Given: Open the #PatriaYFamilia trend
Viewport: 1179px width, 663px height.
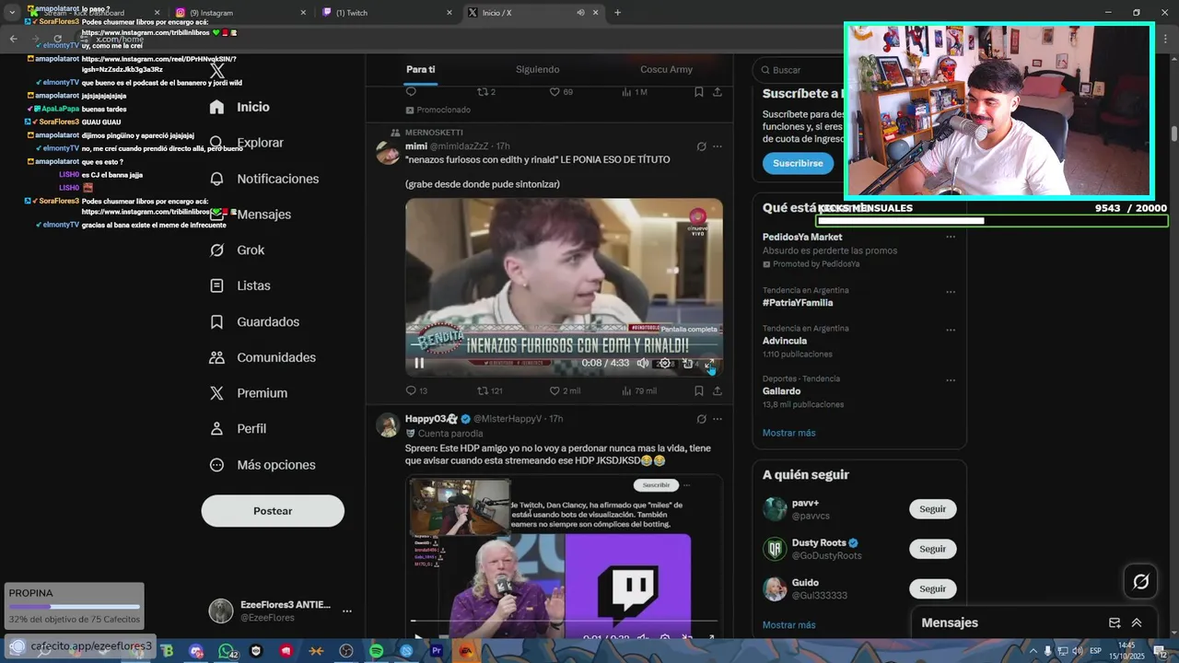Looking at the screenshot, I should click(x=798, y=302).
